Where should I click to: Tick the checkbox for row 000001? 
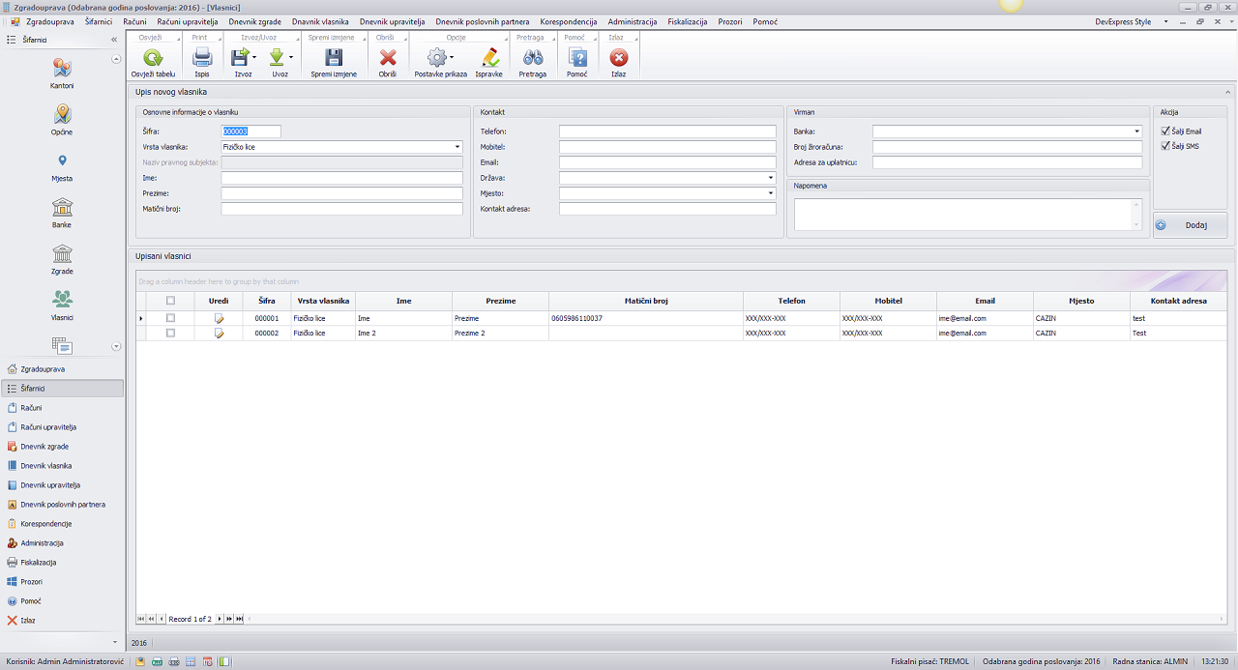171,318
